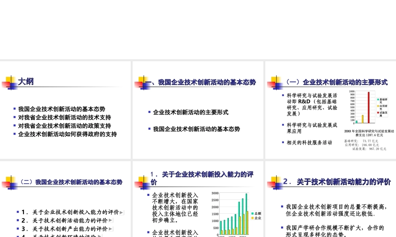Click the action arrow after item 4 创新环境的评价
This screenshot has width=396, height=237.
click(100, 235)
